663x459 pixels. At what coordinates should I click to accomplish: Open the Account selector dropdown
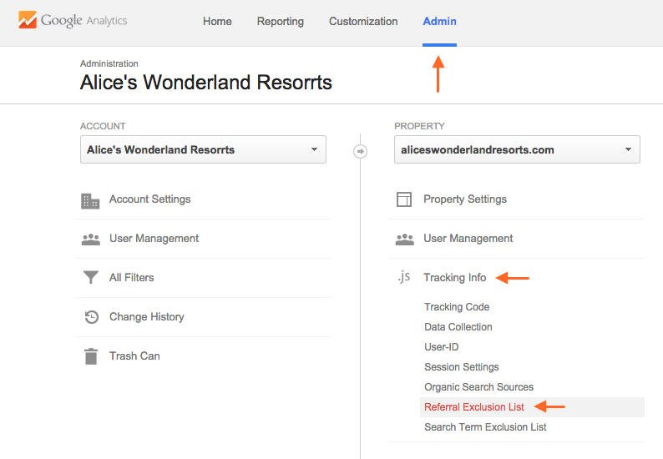coord(203,149)
